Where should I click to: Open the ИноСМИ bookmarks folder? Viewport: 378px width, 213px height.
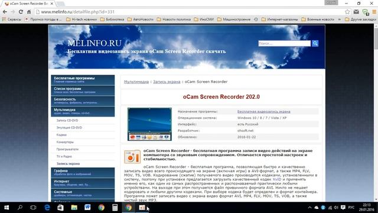coord(204,20)
